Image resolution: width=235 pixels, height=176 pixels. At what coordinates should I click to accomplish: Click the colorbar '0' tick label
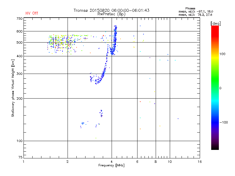[x=220, y=88]
